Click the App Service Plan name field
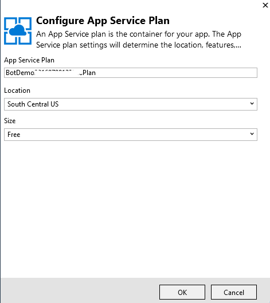Viewport: 270px width, 303px height. pyautogui.click(x=131, y=73)
